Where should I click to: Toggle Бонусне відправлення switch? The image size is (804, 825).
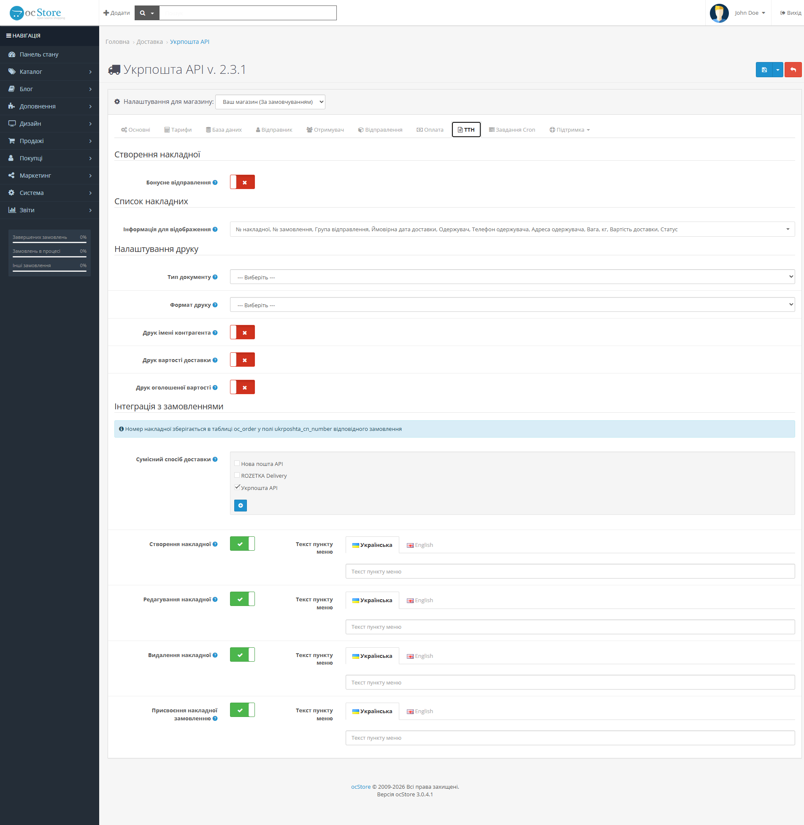[x=242, y=182]
